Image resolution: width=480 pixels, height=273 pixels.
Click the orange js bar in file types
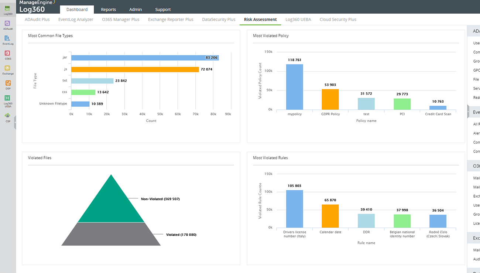(x=135, y=69)
